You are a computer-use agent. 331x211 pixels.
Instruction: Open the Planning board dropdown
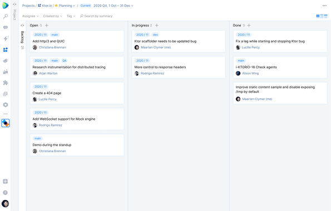pyautogui.click(x=67, y=6)
